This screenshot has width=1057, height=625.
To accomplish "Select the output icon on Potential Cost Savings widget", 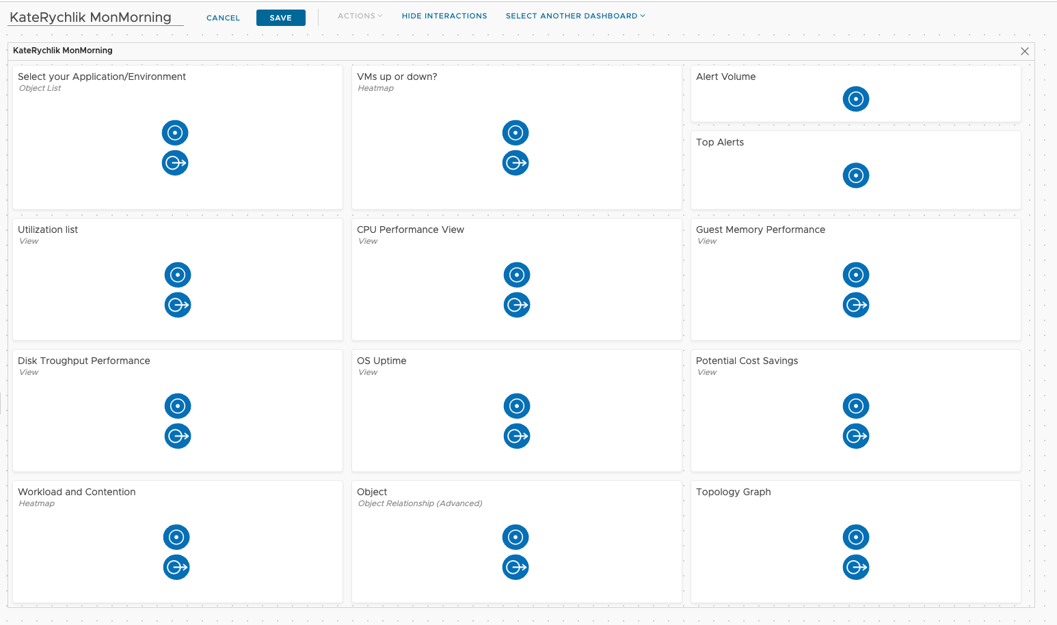I will (855, 436).
